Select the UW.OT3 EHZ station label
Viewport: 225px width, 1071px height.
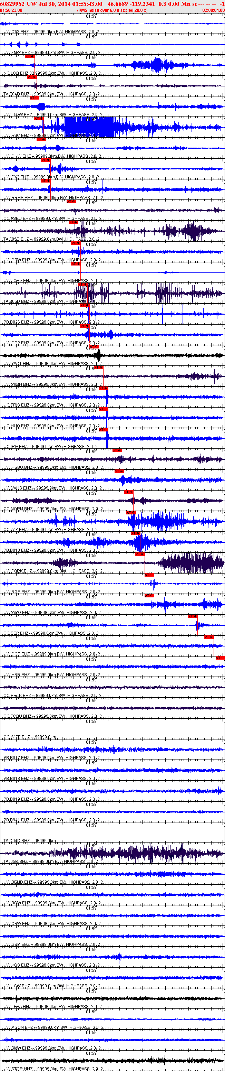coord(17,32)
